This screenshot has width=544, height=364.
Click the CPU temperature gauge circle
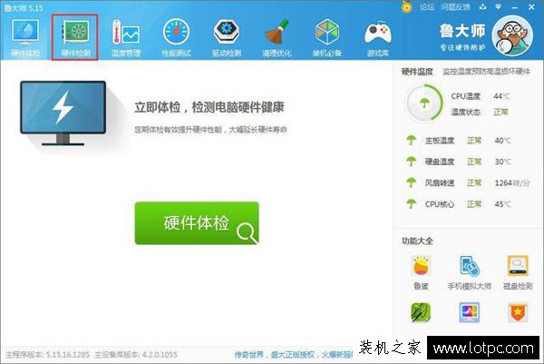tap(423, 103)
